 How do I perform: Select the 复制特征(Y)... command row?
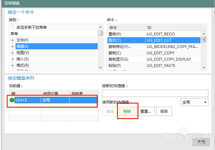[x=154, y=46]
